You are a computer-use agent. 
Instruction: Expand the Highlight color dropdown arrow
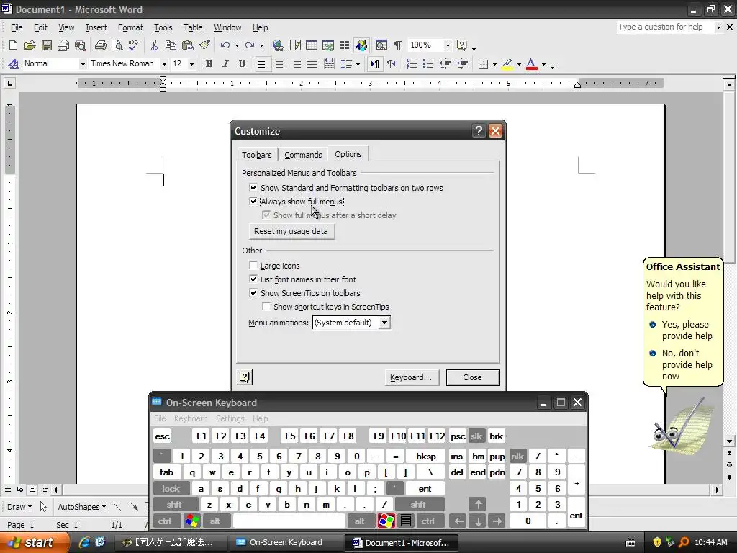click(x=519, y=64)
